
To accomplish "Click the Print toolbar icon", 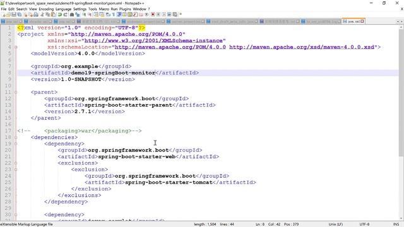I will coord(36,15).
